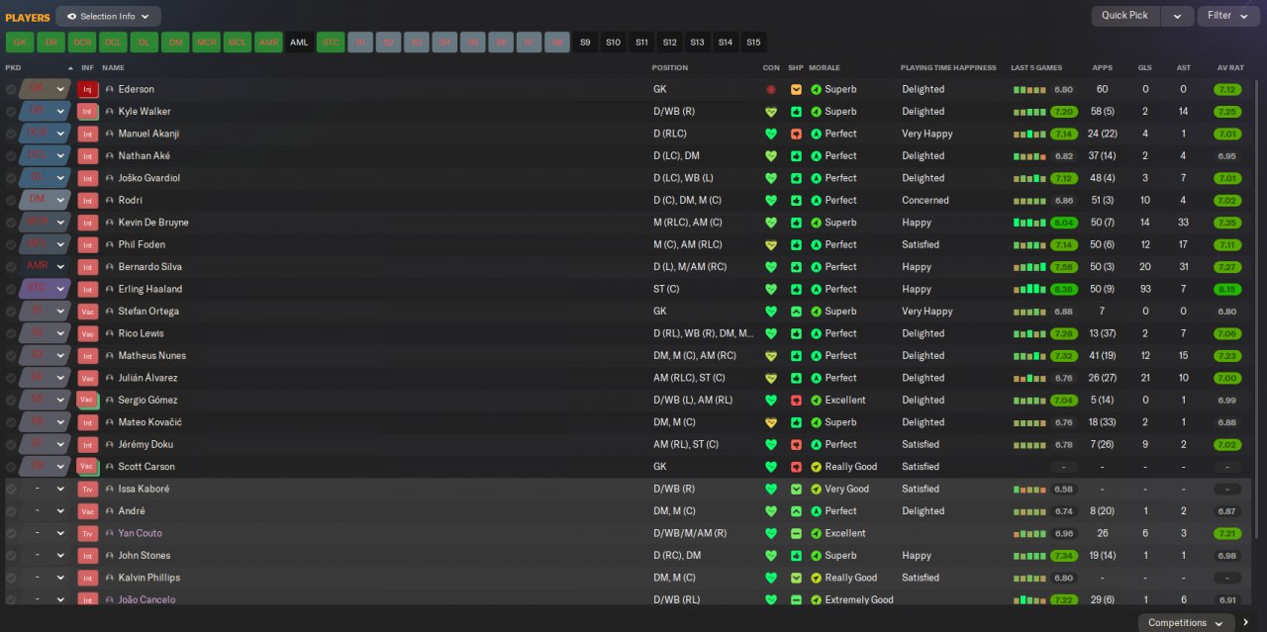Click Ederson's red Inj injury status icon

click(87, 89)
